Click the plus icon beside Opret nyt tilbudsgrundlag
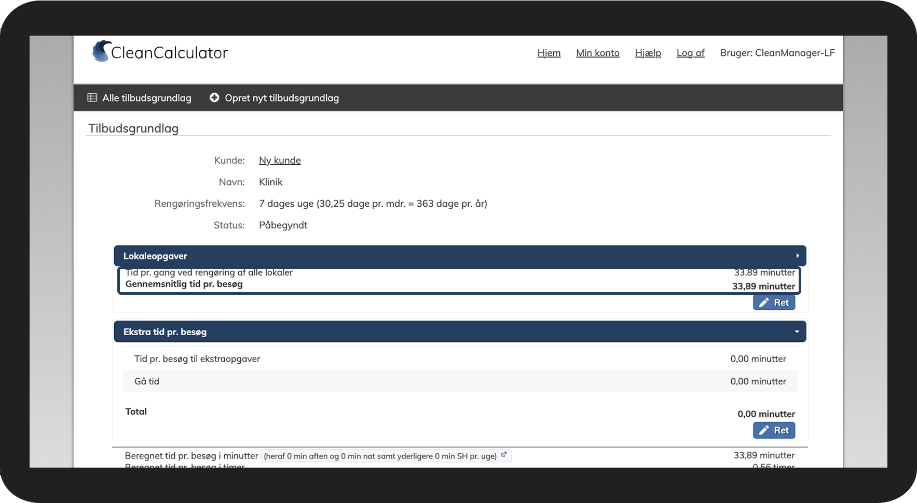 [214, 97]
